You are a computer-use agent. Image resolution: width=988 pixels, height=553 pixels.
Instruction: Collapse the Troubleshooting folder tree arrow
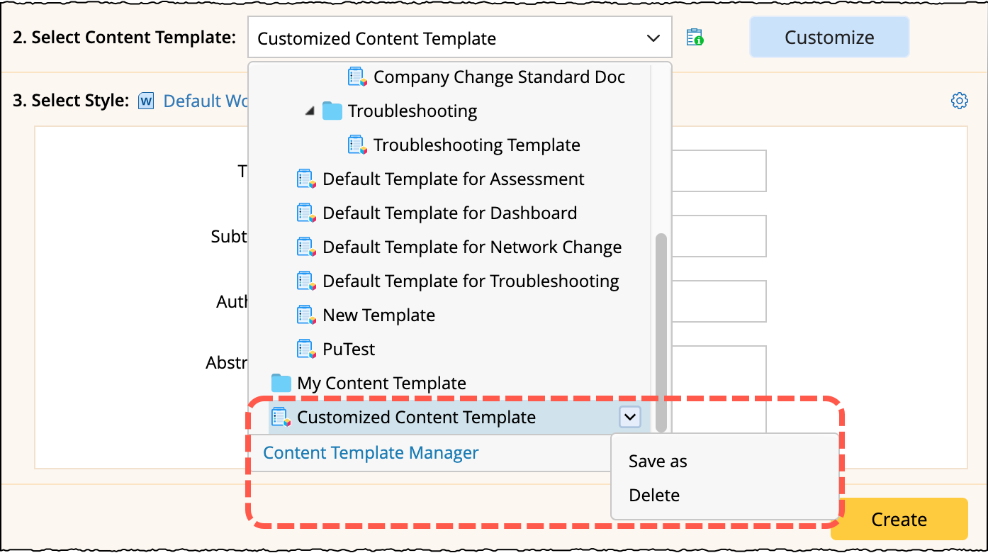click(310, 111)
